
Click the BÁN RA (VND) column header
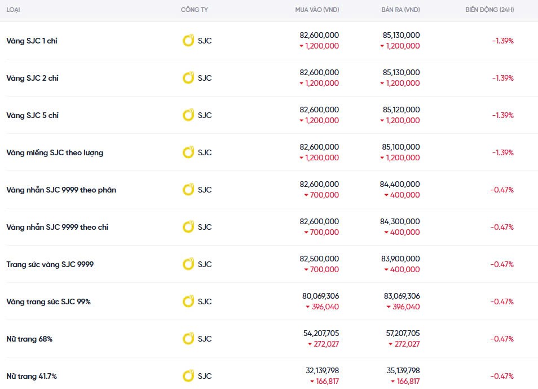tap(400, 10)
